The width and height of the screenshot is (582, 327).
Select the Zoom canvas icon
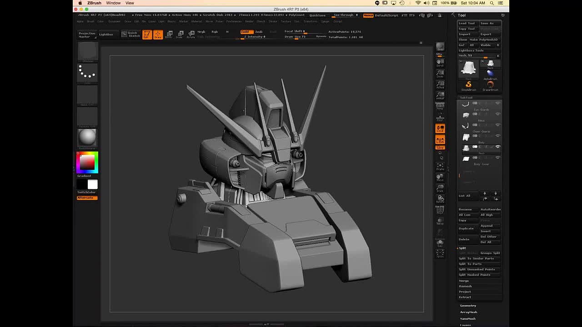pos(440,74)
